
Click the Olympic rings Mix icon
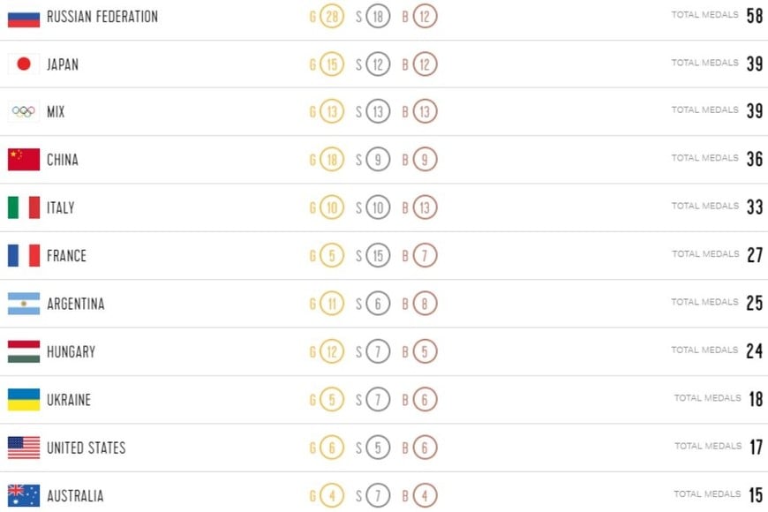[x=24, y=112]
